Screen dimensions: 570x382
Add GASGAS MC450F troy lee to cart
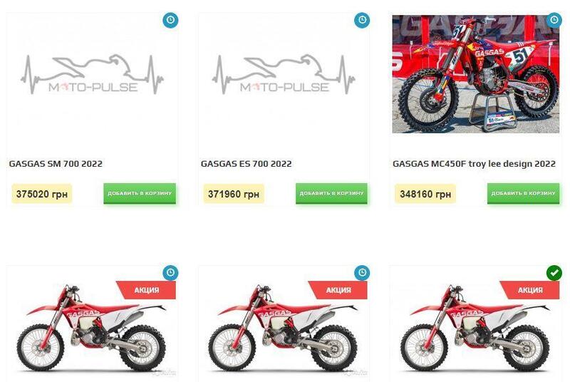click(524, 193)
